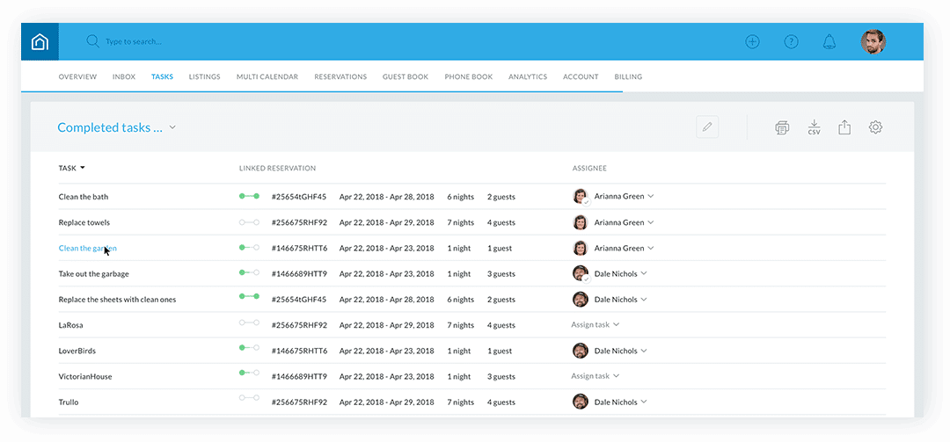Click the share export icon

(x=844, y=127)
